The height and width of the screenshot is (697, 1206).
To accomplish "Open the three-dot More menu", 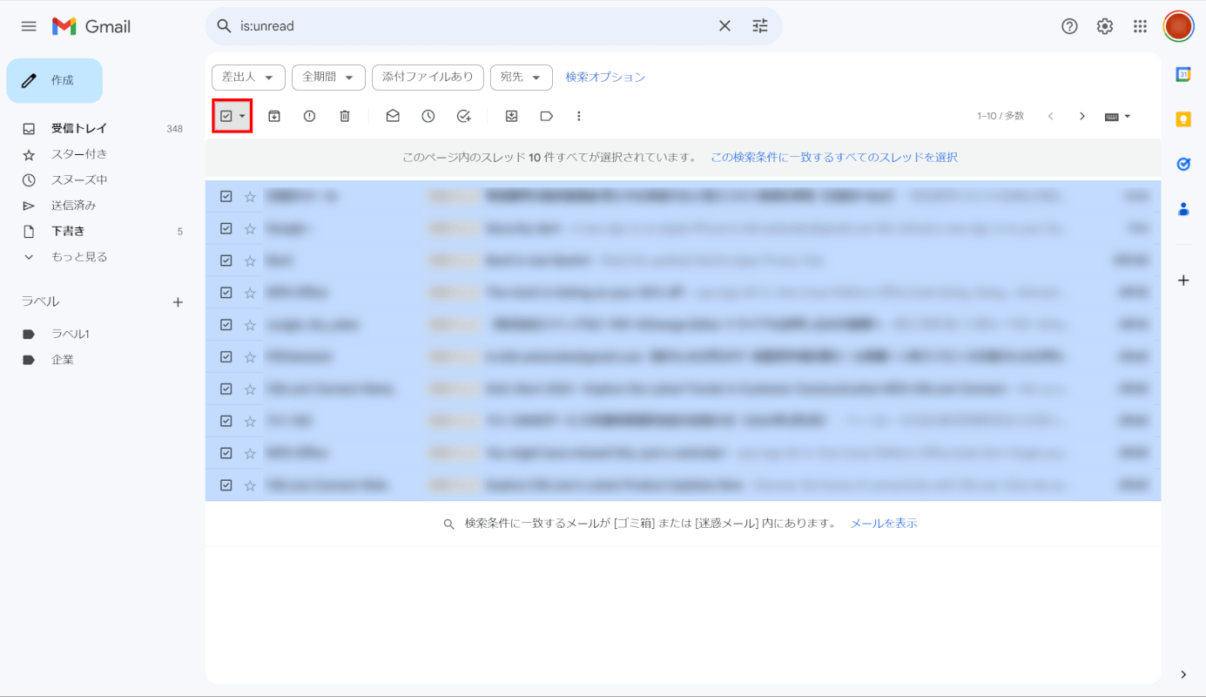I will 579,116.
